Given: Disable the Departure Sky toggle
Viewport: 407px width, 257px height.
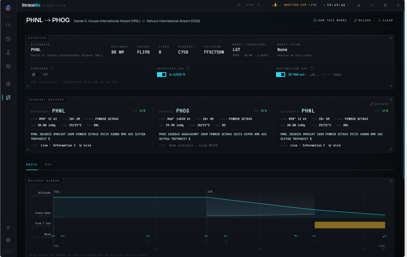Looking at the screenshot, I should click(162, 75).
